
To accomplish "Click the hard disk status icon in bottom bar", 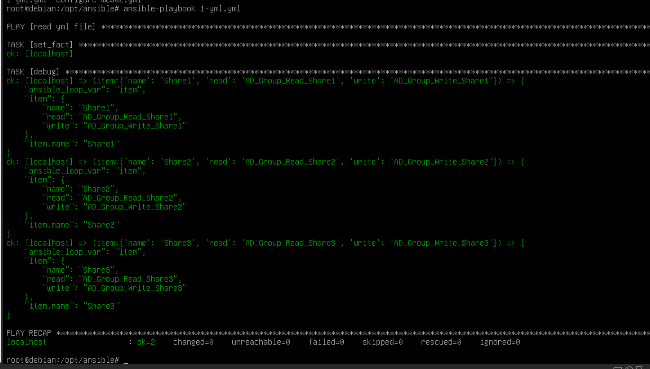I will tap(618, 368).
